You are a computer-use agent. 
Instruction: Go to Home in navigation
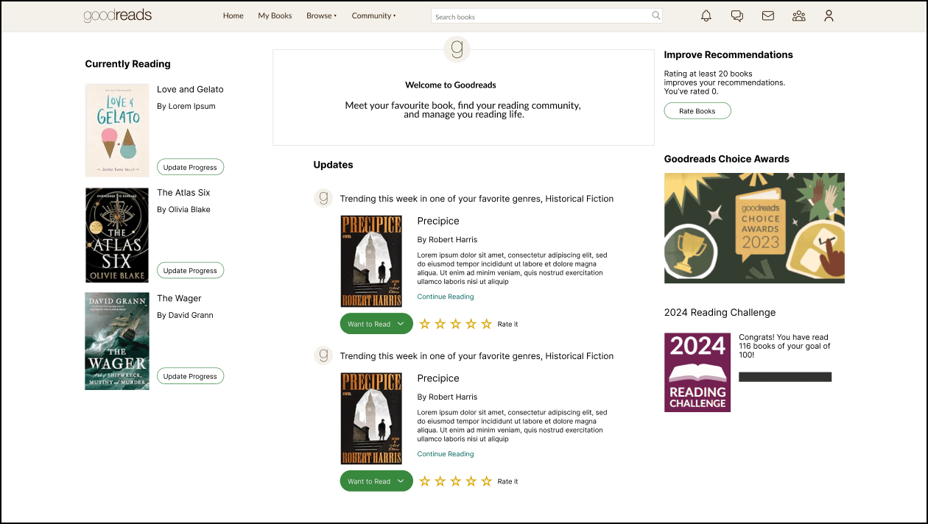click(233, 15)
